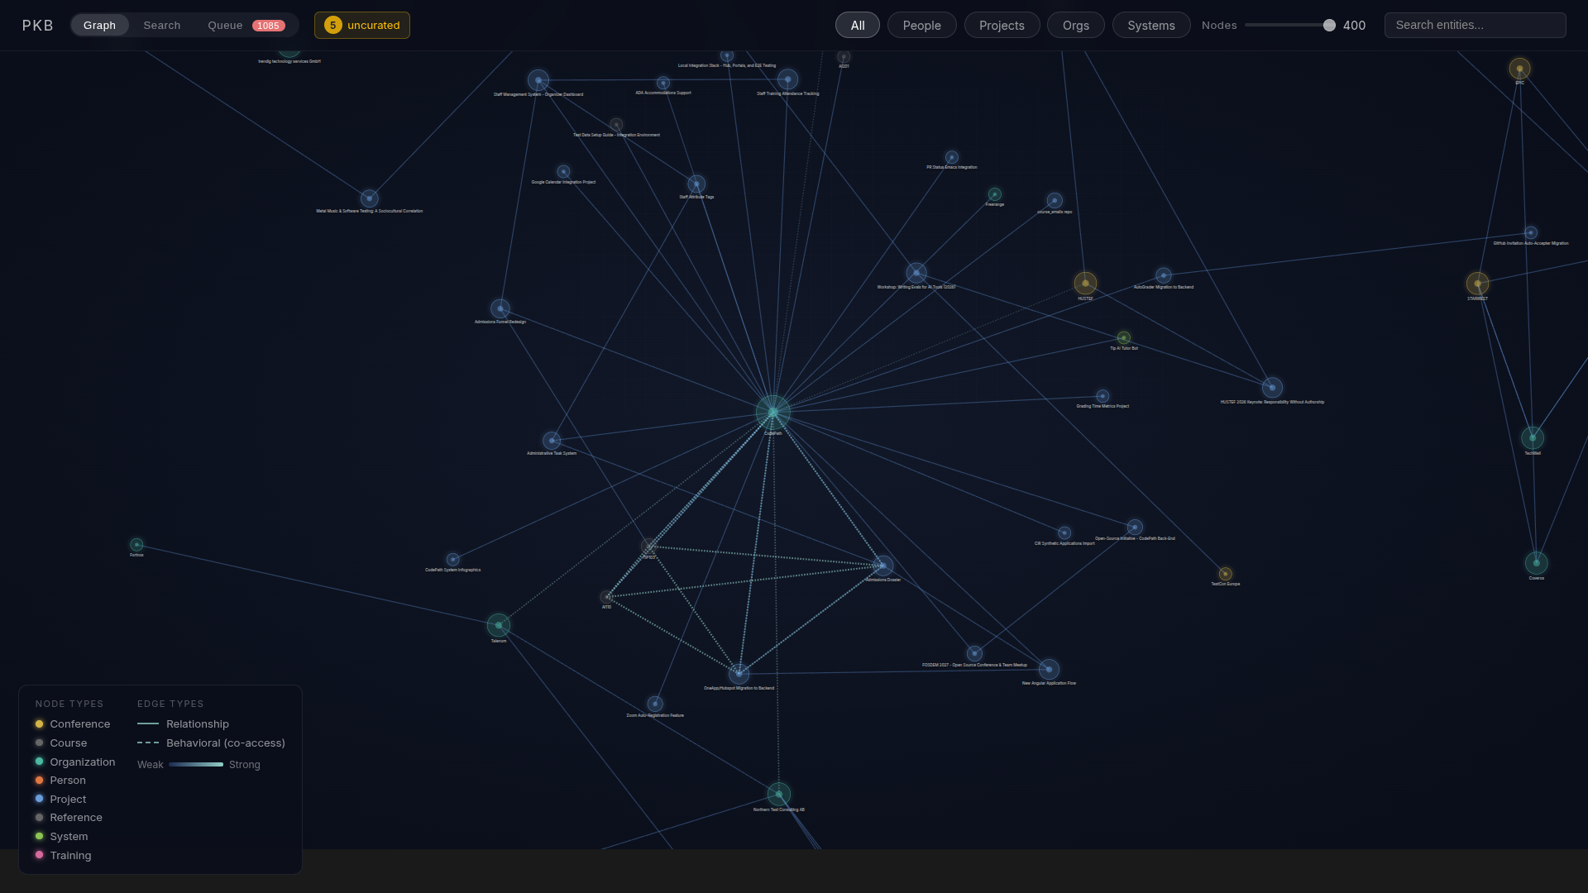Click the 5 uncurated button
The width and height of the screenshot is (1588, 893).
click(x=362, y=25)
